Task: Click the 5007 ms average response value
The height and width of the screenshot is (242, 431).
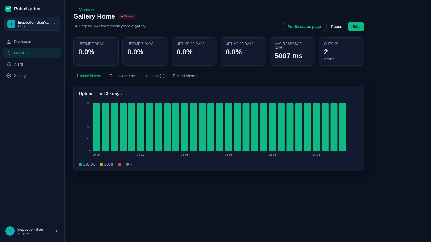Action: click(289, 56)
